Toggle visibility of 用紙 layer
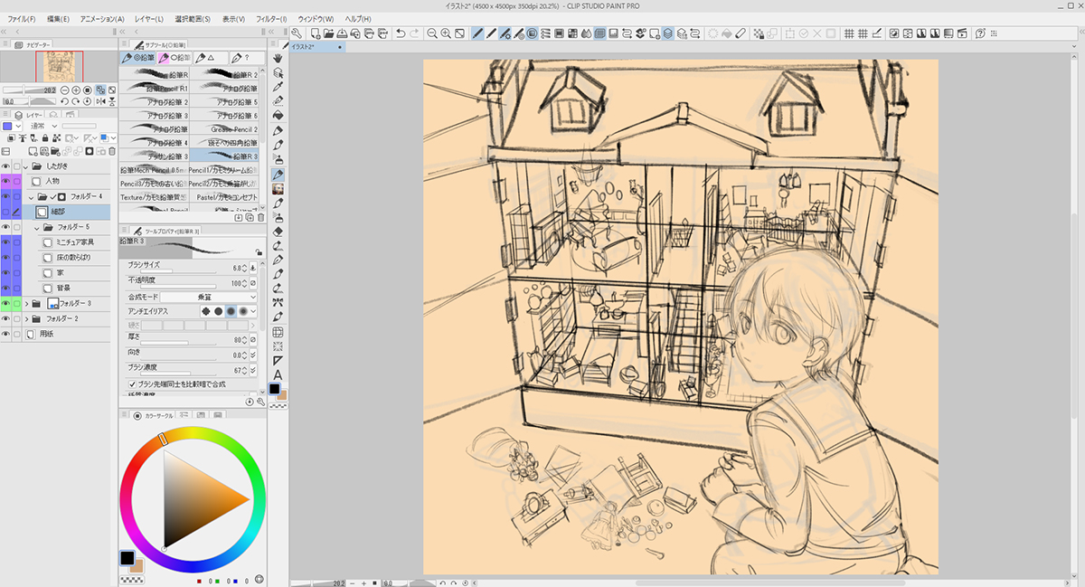This screenshot has width=1085, height=587. 6,334
